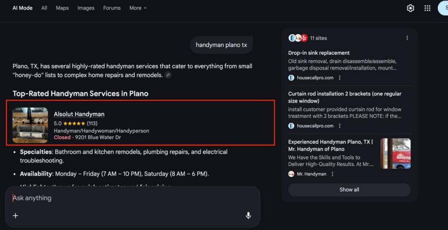Click the 'Mr. Handyman' source name

[x=311, y=174]
